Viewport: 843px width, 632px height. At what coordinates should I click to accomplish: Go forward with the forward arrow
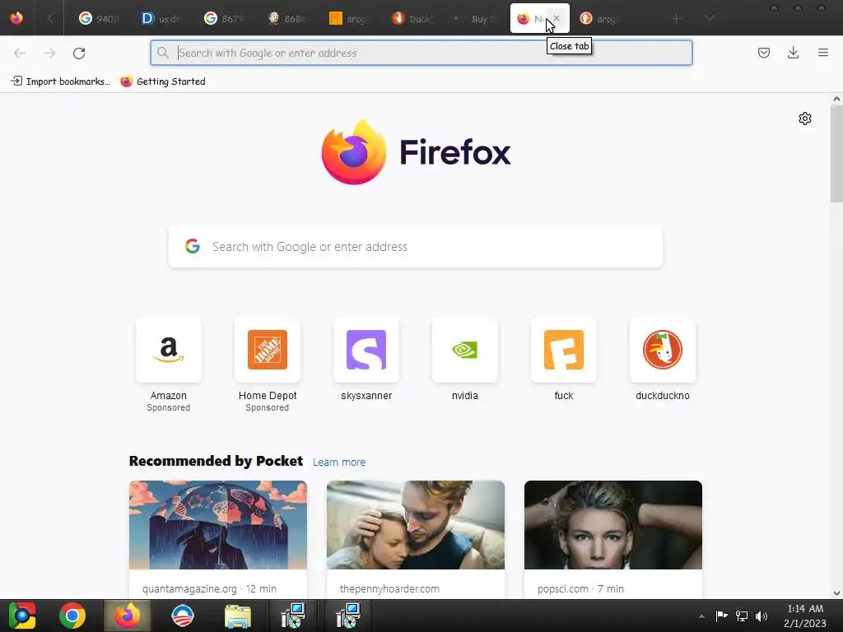pos(49,53)
